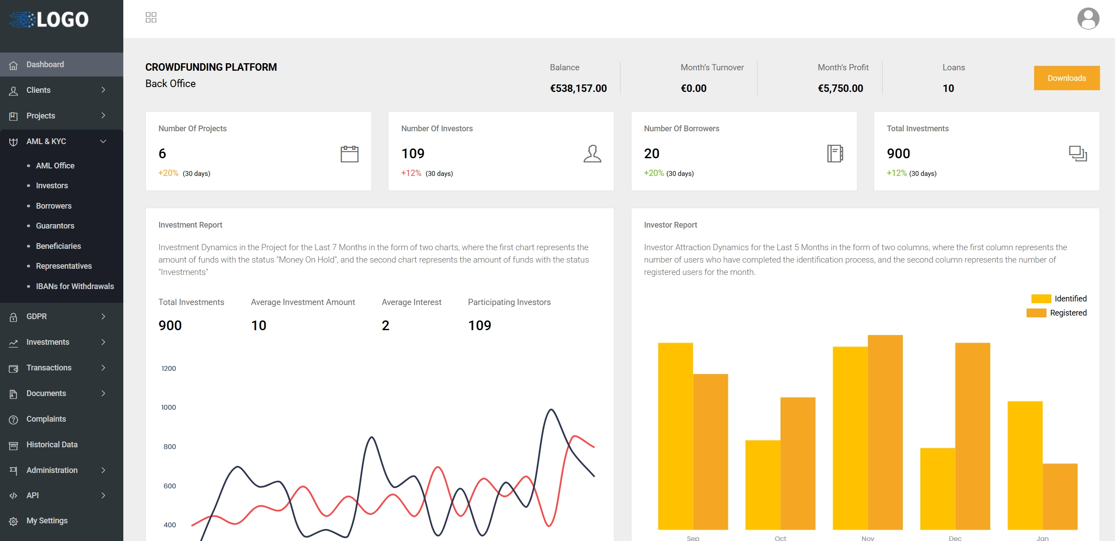Expand the Clients menu chevron
The height and width of the screenshot is (541, 1115).
point(103,90)
